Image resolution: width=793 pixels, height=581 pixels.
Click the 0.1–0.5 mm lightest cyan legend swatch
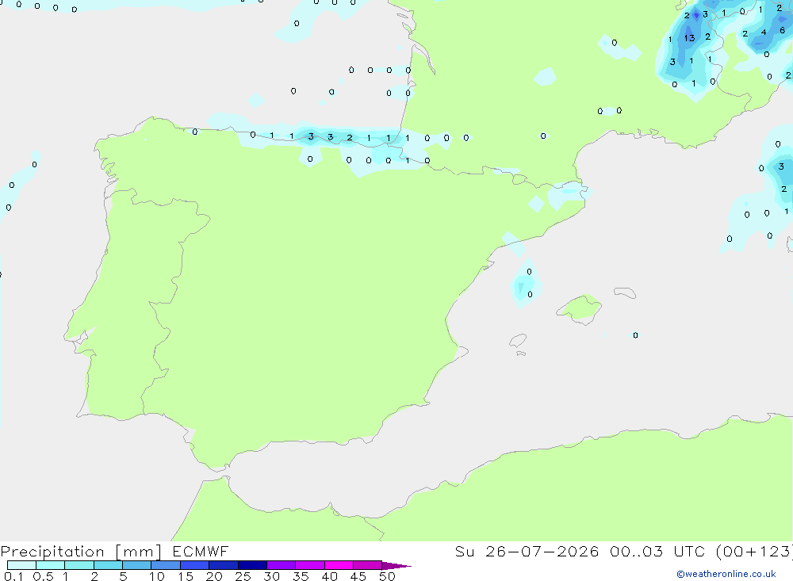click(21, 565)
